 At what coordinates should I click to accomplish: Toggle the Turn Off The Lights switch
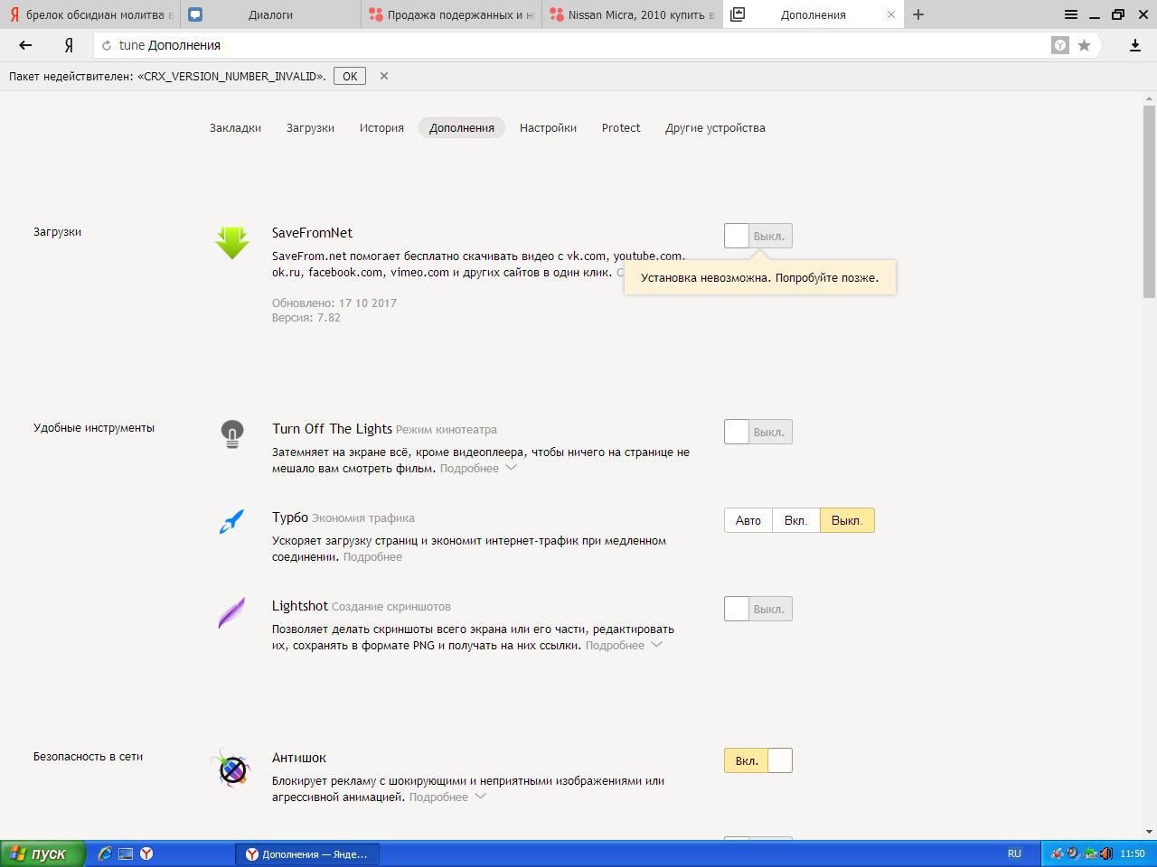tap(758, 432)
